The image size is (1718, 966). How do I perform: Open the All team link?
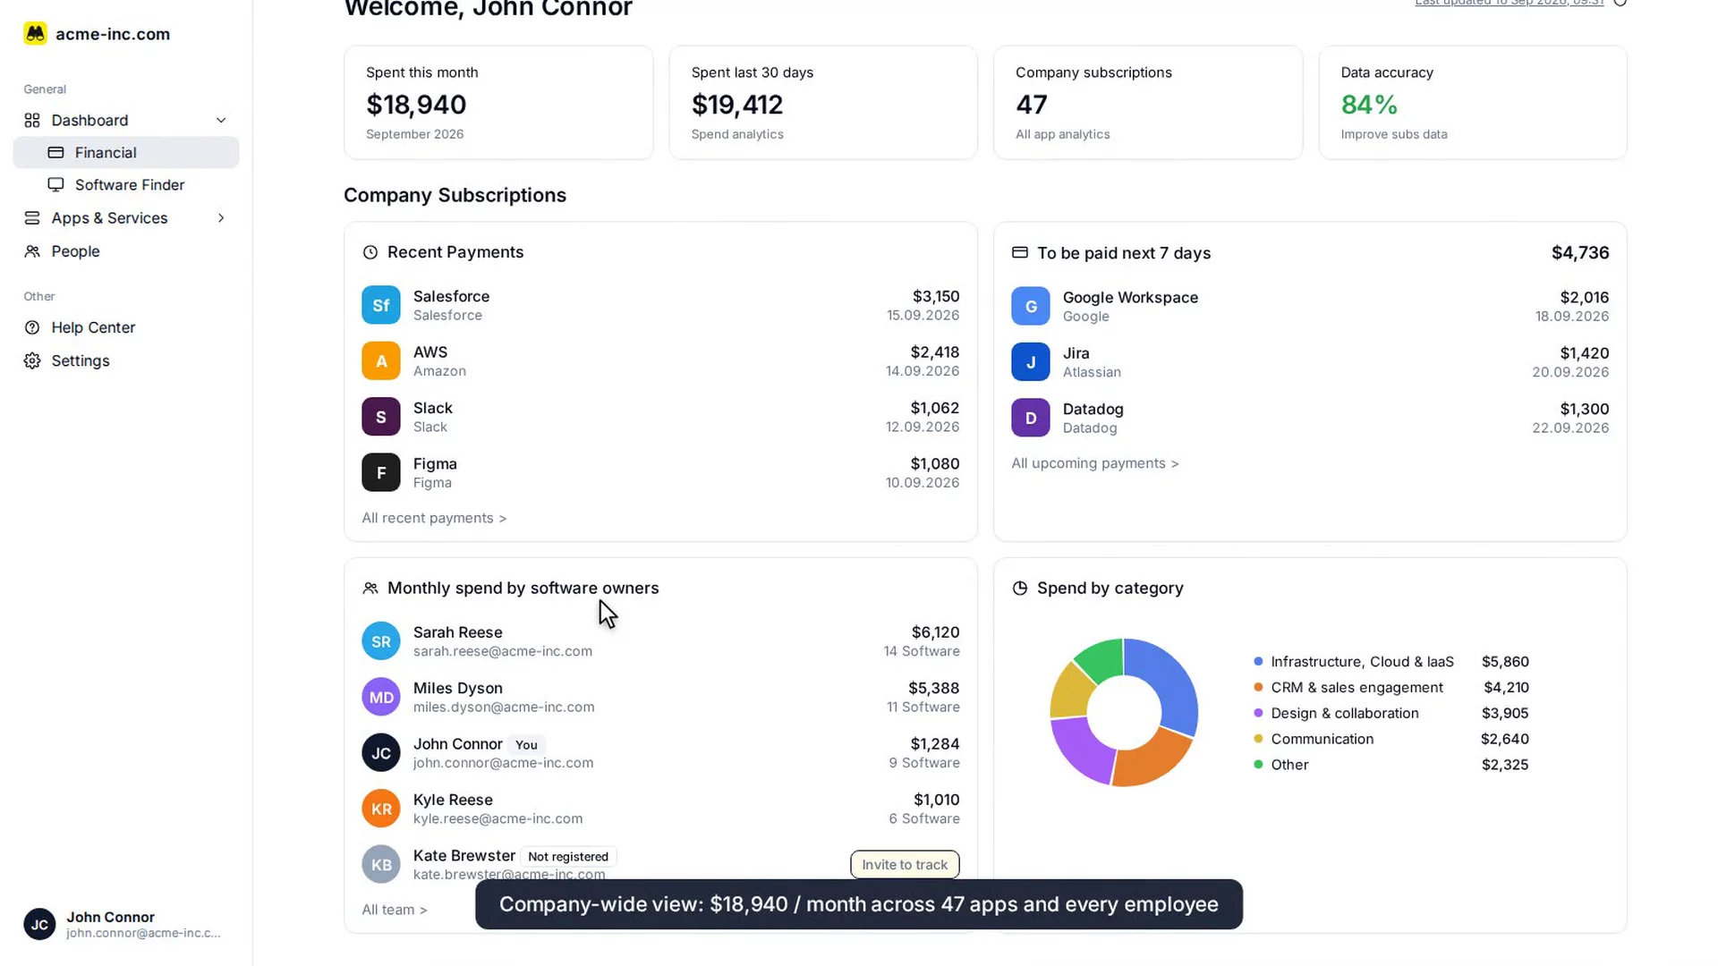[395, 910]
